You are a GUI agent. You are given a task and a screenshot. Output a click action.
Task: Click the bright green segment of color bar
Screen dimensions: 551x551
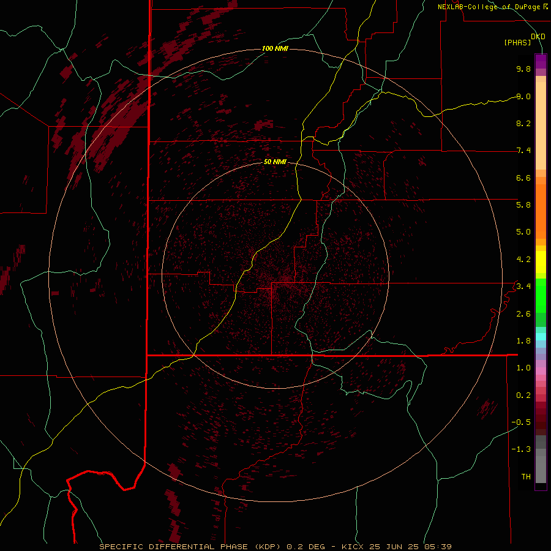click(x=541, y=295)
